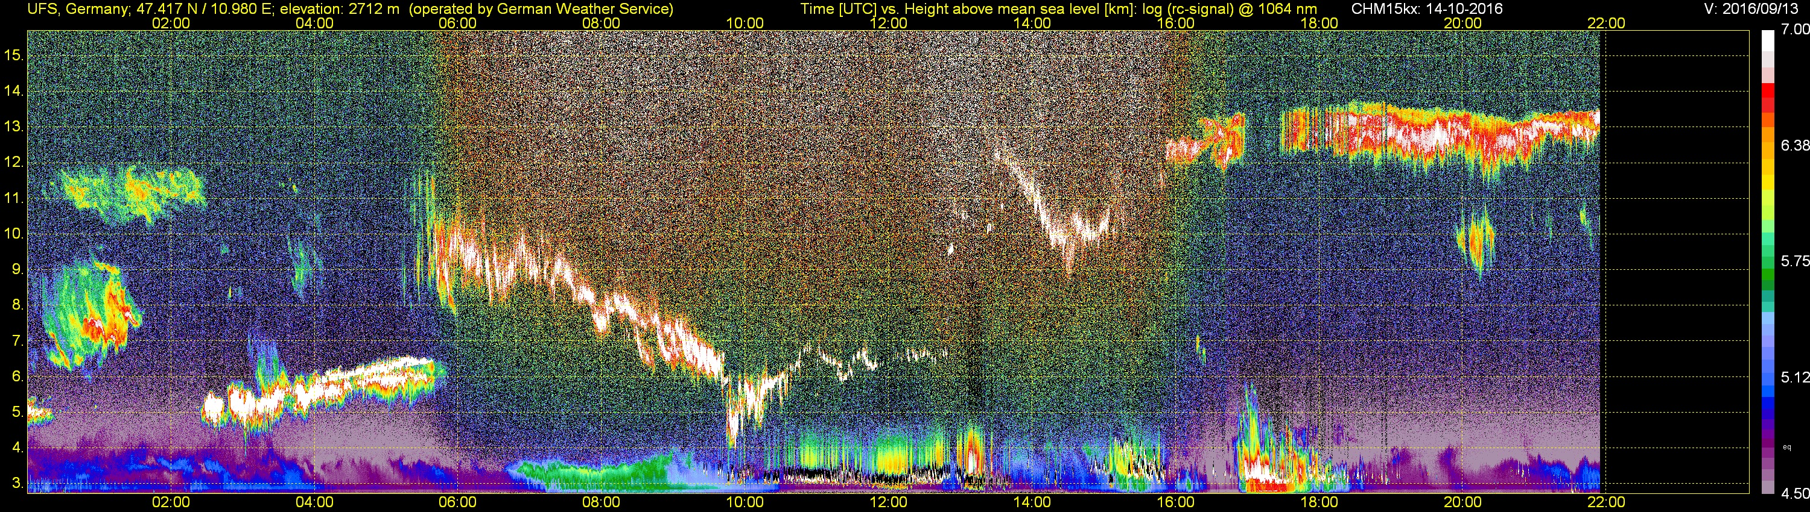Click the 7.00 value on color scale
This screenshot has height=512, width=1810.
coord(1794,30)
